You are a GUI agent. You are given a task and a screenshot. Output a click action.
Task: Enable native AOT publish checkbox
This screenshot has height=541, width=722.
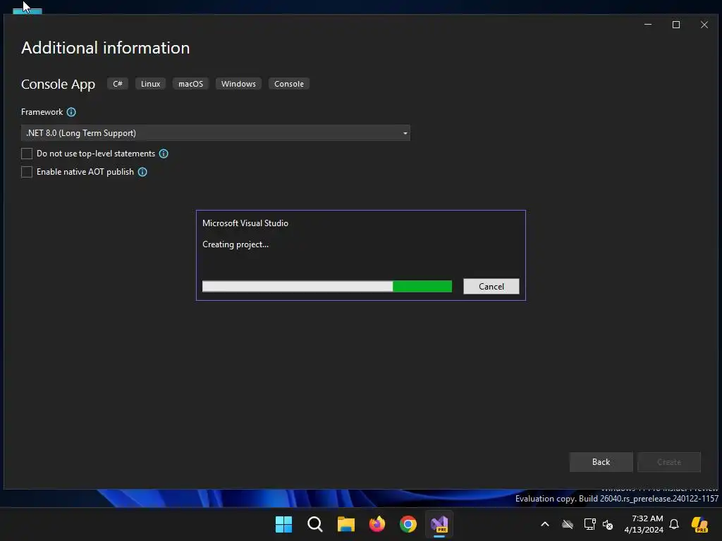click(27, 172)
